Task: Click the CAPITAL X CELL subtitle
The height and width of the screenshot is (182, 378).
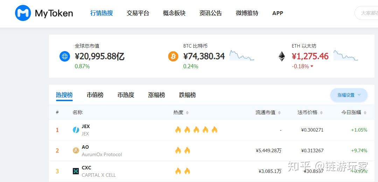Action: pos(99,175)
